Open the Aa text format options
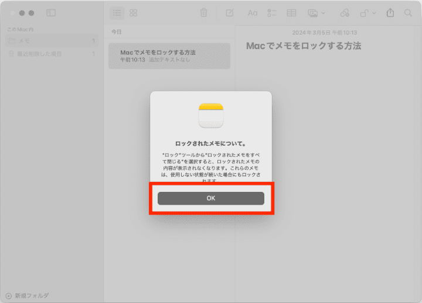The width and height of the screenshot is (422, 303). [253, 13]
